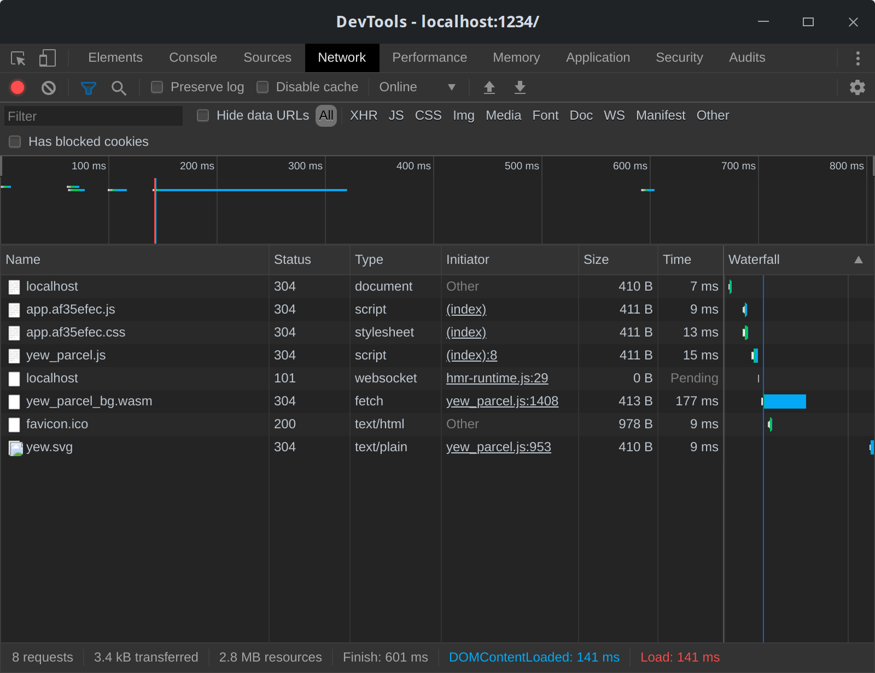The width and height of the screenshot is (875, 673).
Task: Filter requests by Font
Action: tap(546, 116)
